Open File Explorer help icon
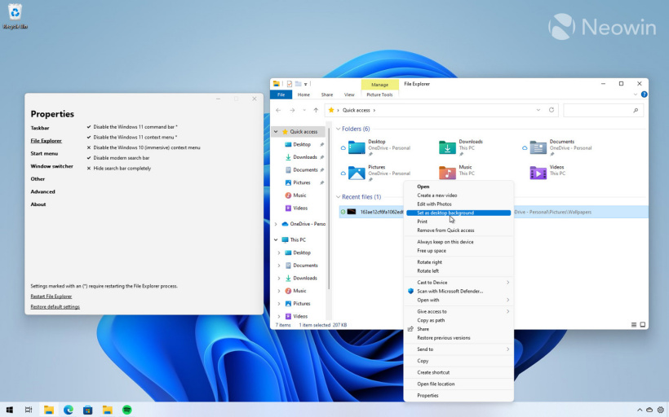 [x=644, y=94]
